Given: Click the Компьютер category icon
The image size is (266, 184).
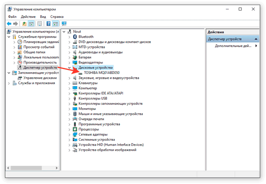Looking at the screenshot, I should pos(75,88).
